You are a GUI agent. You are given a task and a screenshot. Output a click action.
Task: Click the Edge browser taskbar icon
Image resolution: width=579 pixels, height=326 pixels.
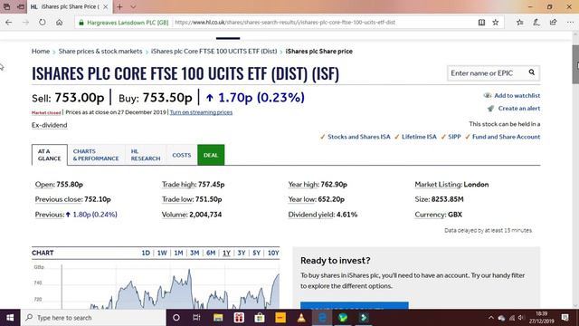click(322, 318)
